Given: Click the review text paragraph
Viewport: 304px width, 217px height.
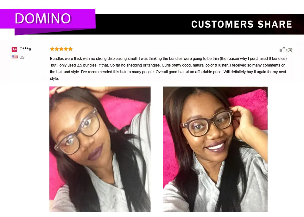Looking at the screenshot, I should click(x=168, y=68).
